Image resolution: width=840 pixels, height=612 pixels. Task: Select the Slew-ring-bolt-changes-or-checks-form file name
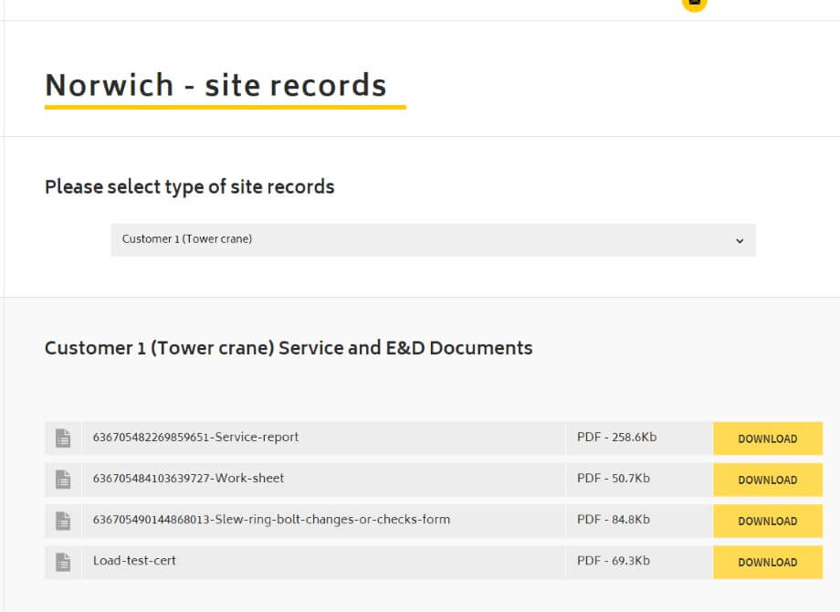pos(271,520)
